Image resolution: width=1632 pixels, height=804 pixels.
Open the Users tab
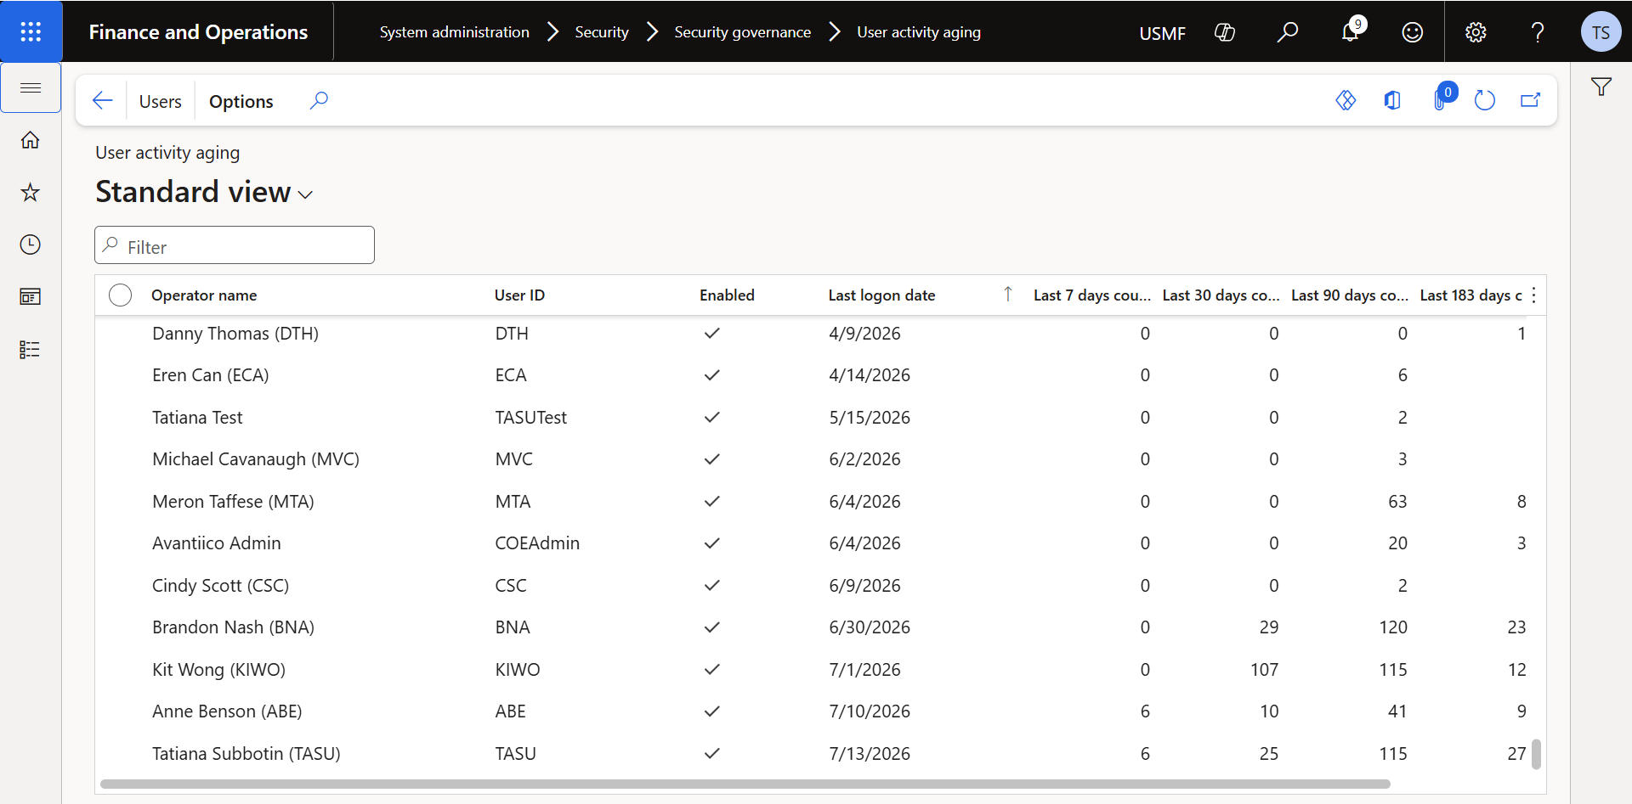pos(160,102)
